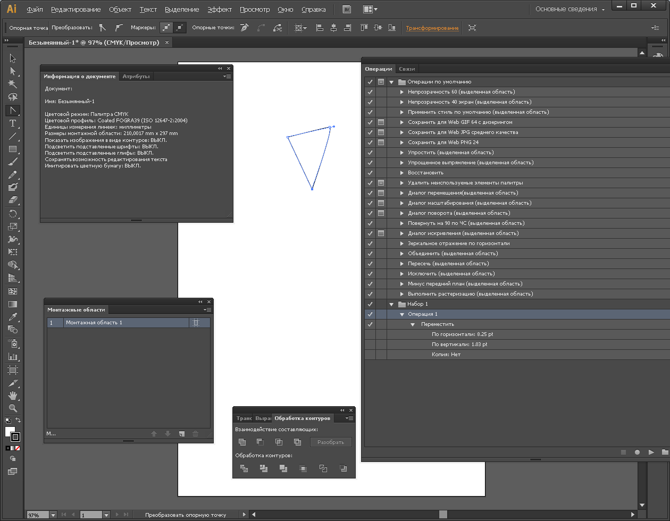Select the Direct Selection (white arrow) tool
Image resolution: width=670 pixels, height=521 pixels.
13,71
